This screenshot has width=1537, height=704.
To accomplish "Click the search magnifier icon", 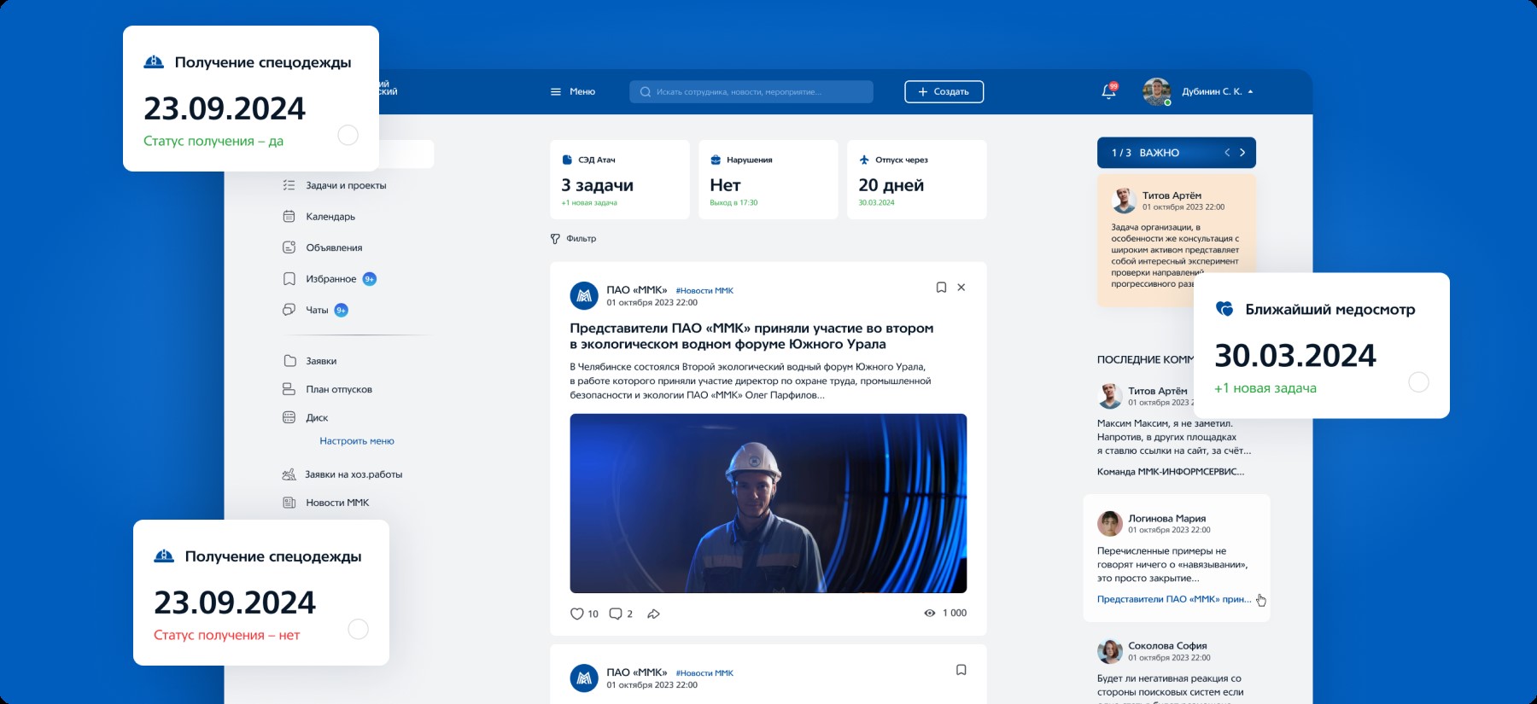I will click(x=646, y=91).
